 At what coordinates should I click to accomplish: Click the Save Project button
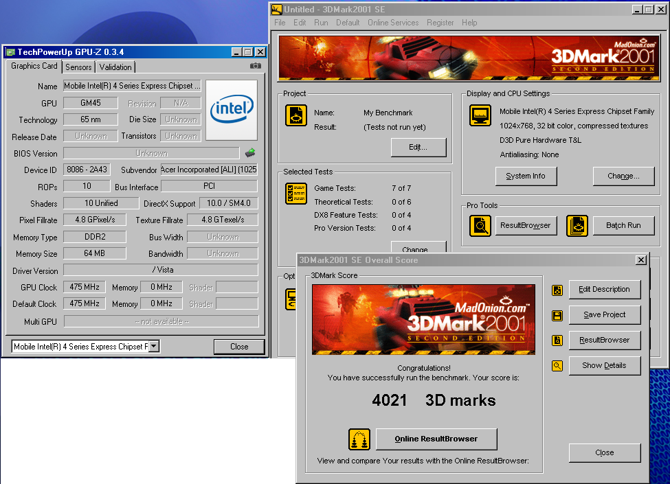pyautogui.click(x=604, y=315)
